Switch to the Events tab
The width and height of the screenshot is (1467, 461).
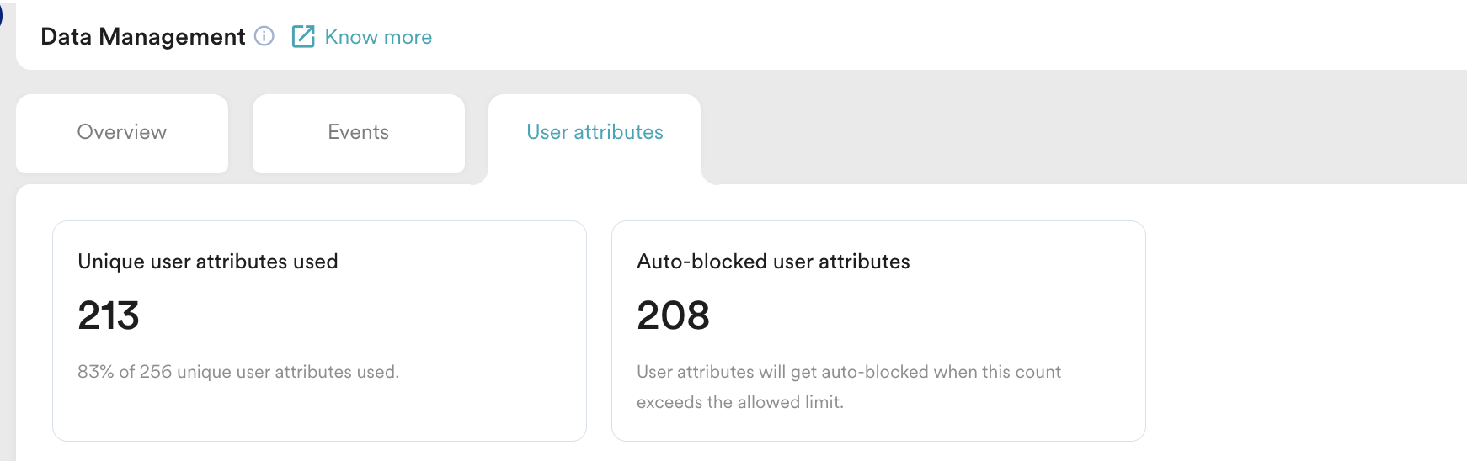pyautogui.click(x=358, y=132)
